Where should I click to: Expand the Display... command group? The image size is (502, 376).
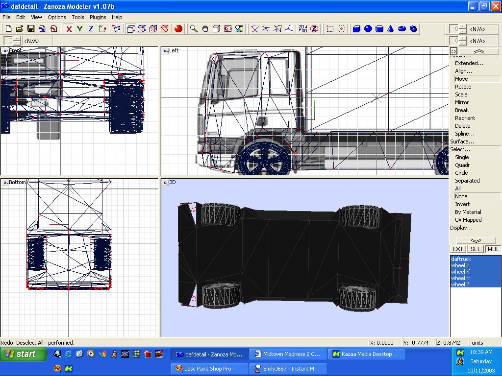[x=461, y=228]
